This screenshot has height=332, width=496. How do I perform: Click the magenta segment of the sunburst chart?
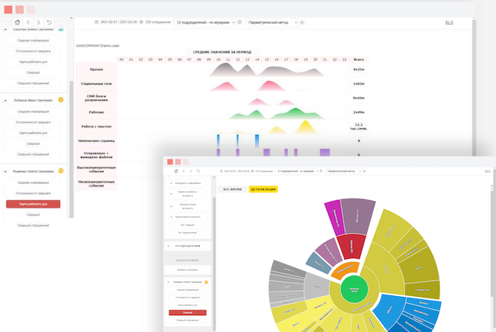point(334,218)
